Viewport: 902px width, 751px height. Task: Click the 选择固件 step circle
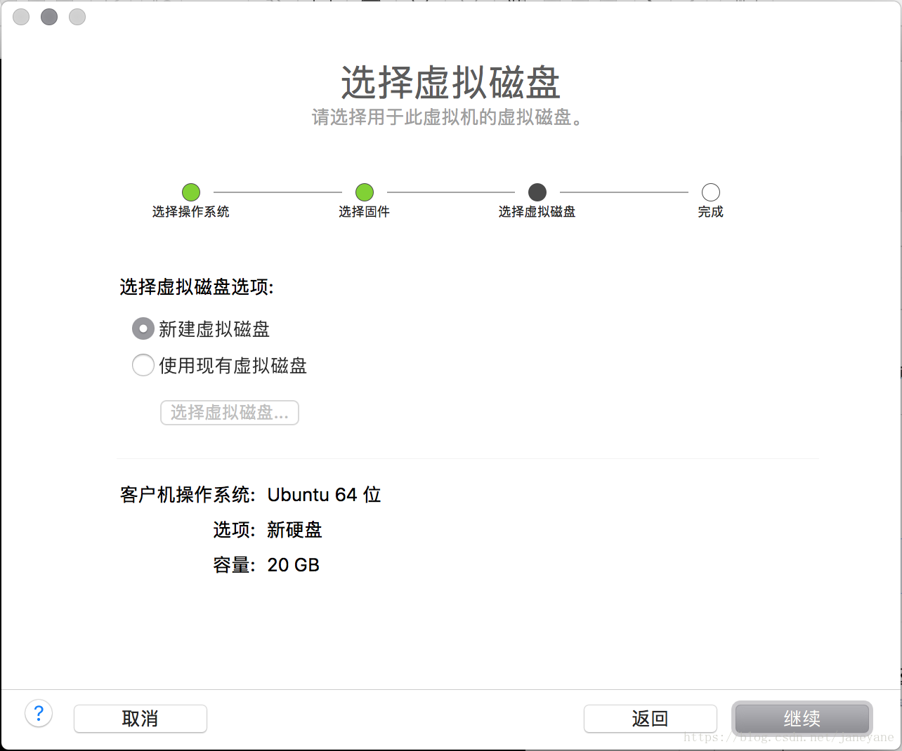pyautogui.click(x=365, y=192)
